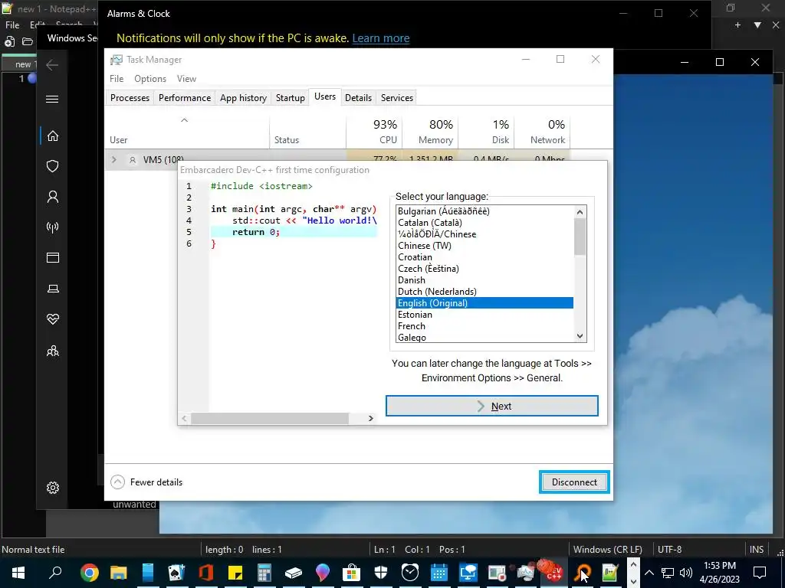Image resolution: width=785 pixels, height=588 pixels.
Task: Add new tab with Notepad++ plus button
Action: (737, 25)
